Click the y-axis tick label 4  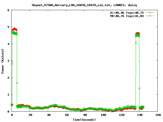tap(8, 44)
